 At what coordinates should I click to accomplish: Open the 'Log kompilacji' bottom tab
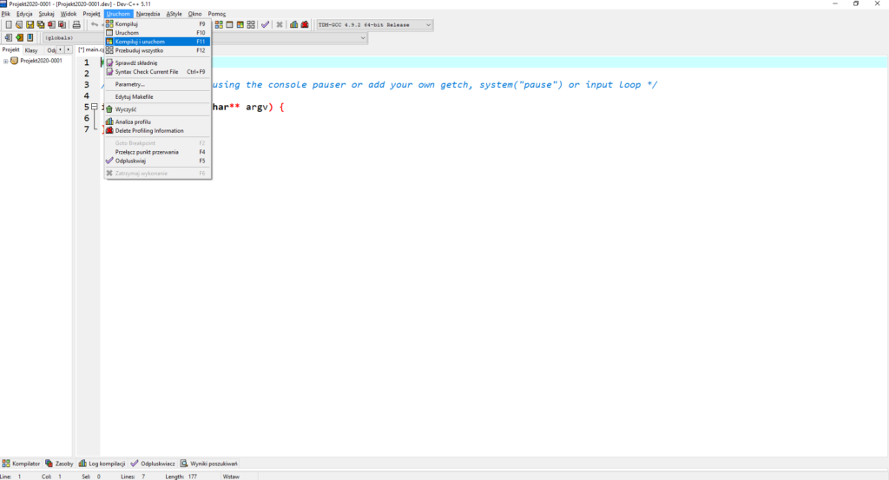point(104,464)
